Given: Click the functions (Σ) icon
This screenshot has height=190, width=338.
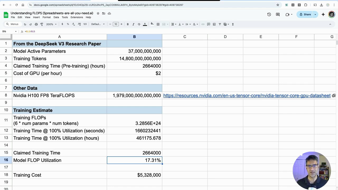Looking at the screenshot, I should click(233, 24).
